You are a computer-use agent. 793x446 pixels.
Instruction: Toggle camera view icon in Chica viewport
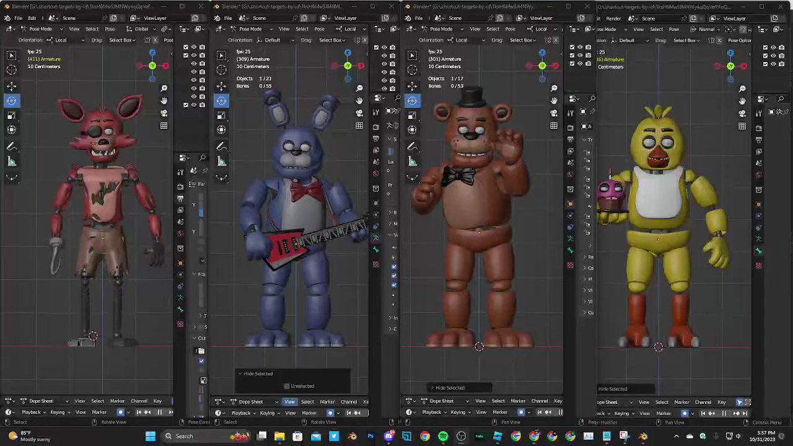click(x=742, y=114)
